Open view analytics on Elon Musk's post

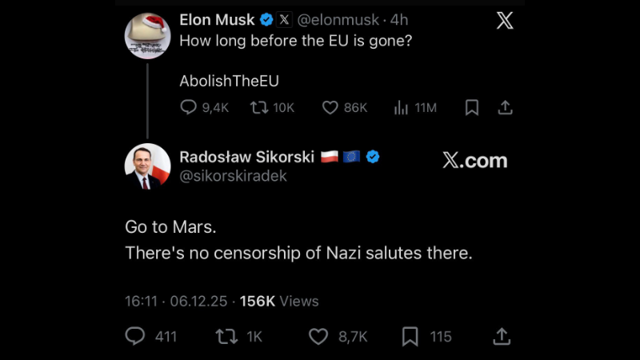402,107
